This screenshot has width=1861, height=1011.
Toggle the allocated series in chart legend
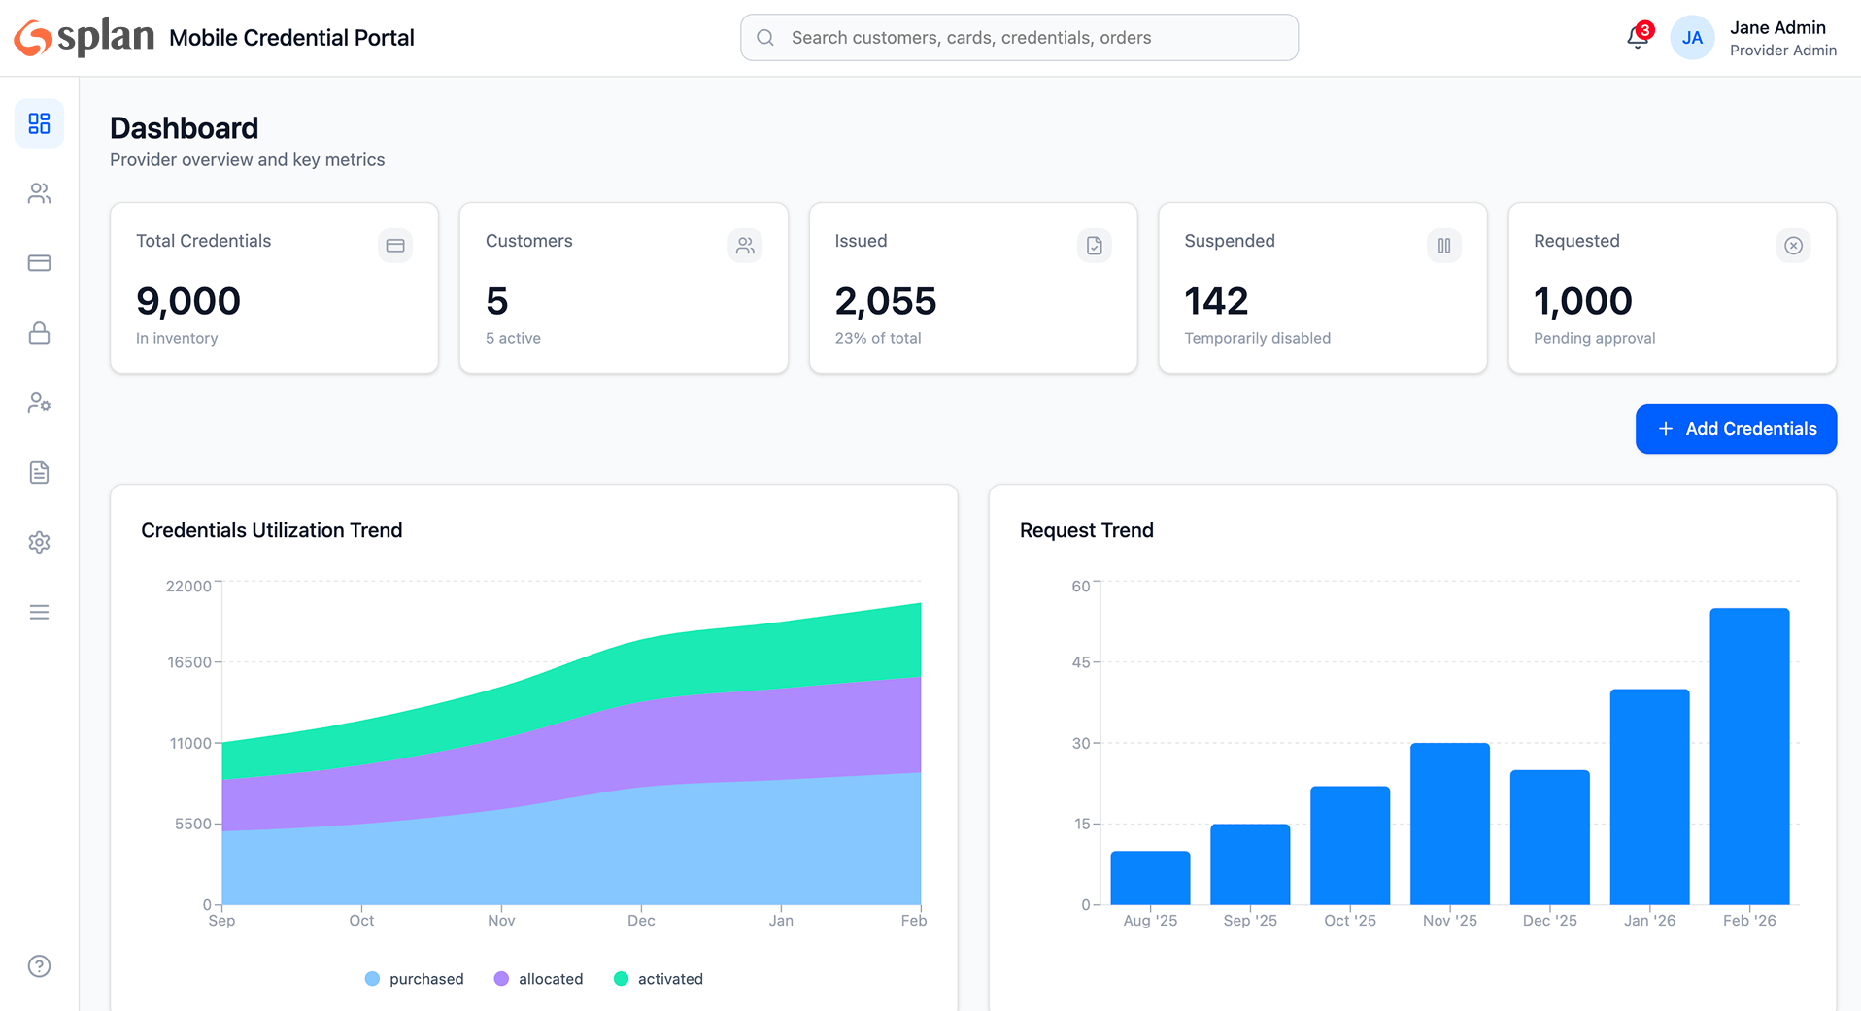click(538, 979)
